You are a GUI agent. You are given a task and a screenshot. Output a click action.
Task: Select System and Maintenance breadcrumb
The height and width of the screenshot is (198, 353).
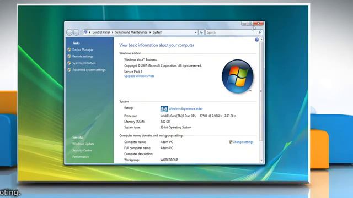click(x=131, y=32)
